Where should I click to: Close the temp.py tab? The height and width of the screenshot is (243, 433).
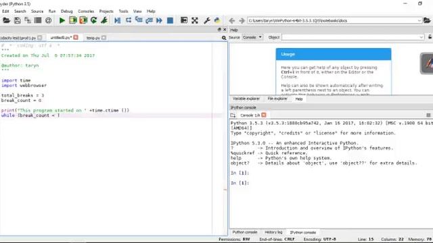pyautogui.click(x=104, y=38)
